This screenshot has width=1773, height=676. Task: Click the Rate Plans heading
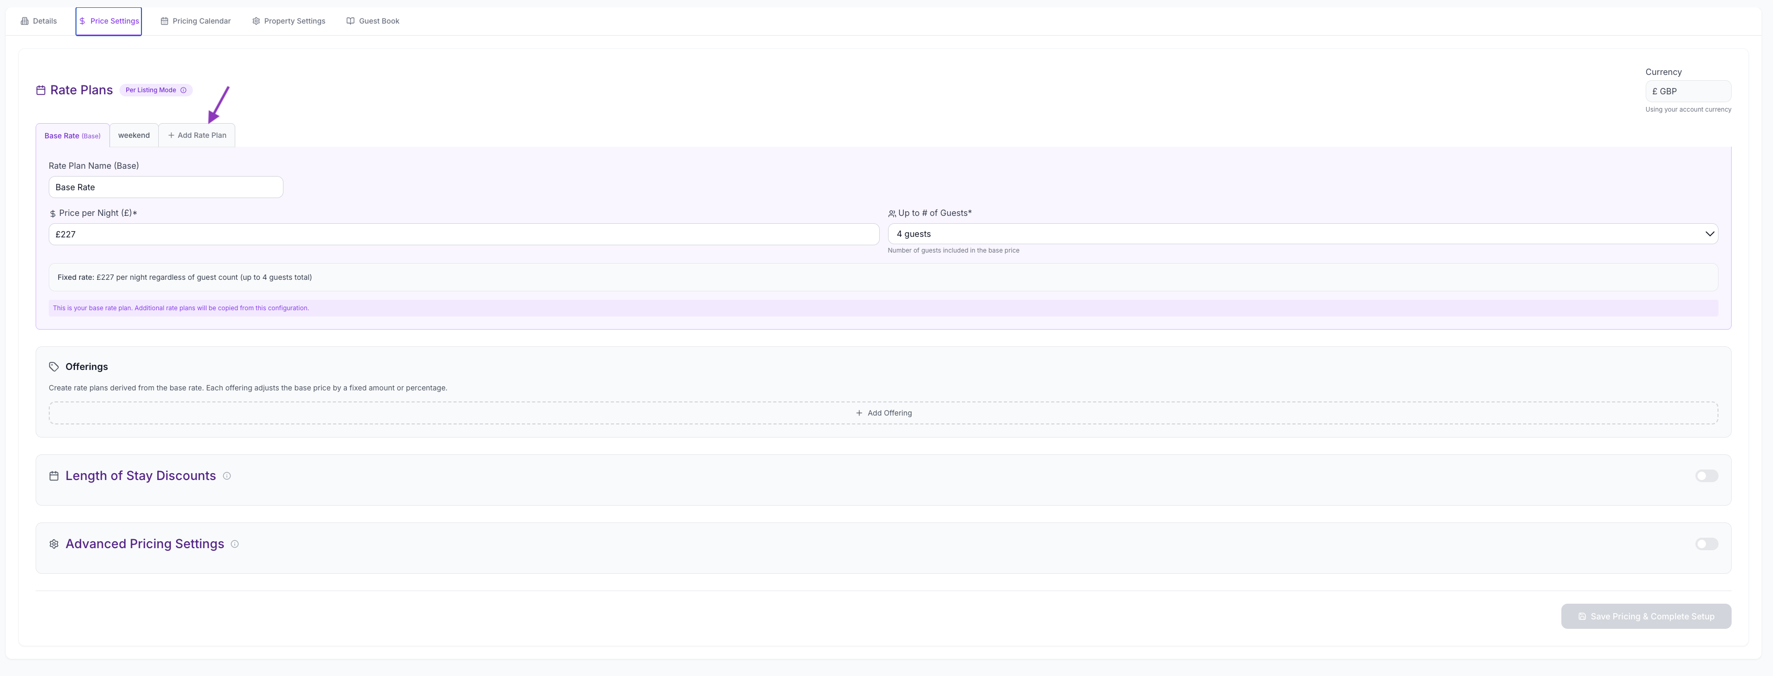coord(81,90)
